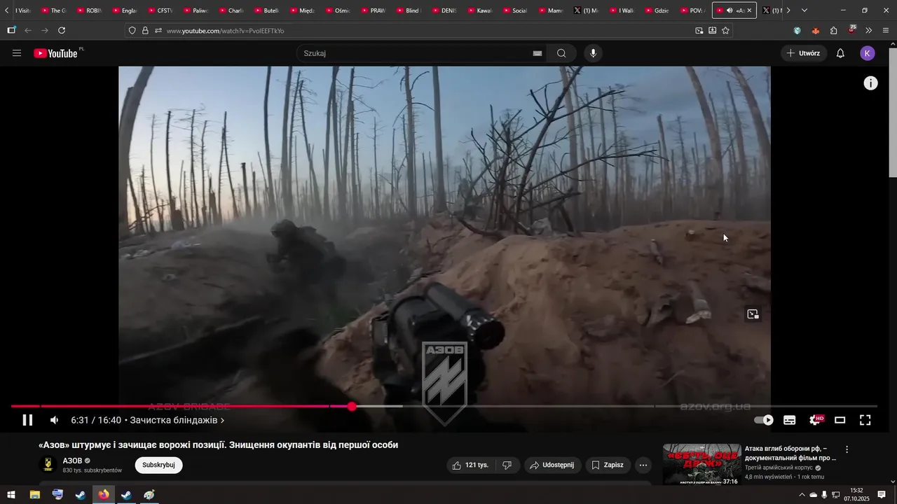
Task: Pause the video playback
Action: [x=27, y=420]
